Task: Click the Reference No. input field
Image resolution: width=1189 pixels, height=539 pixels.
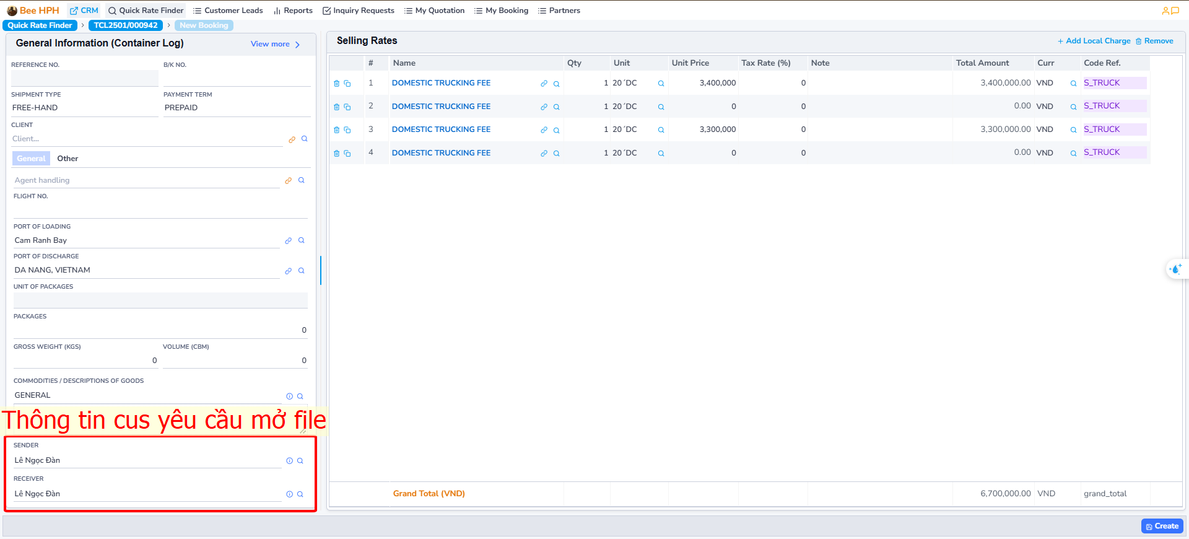Action: pyautogui.click(x=84, y=78)
